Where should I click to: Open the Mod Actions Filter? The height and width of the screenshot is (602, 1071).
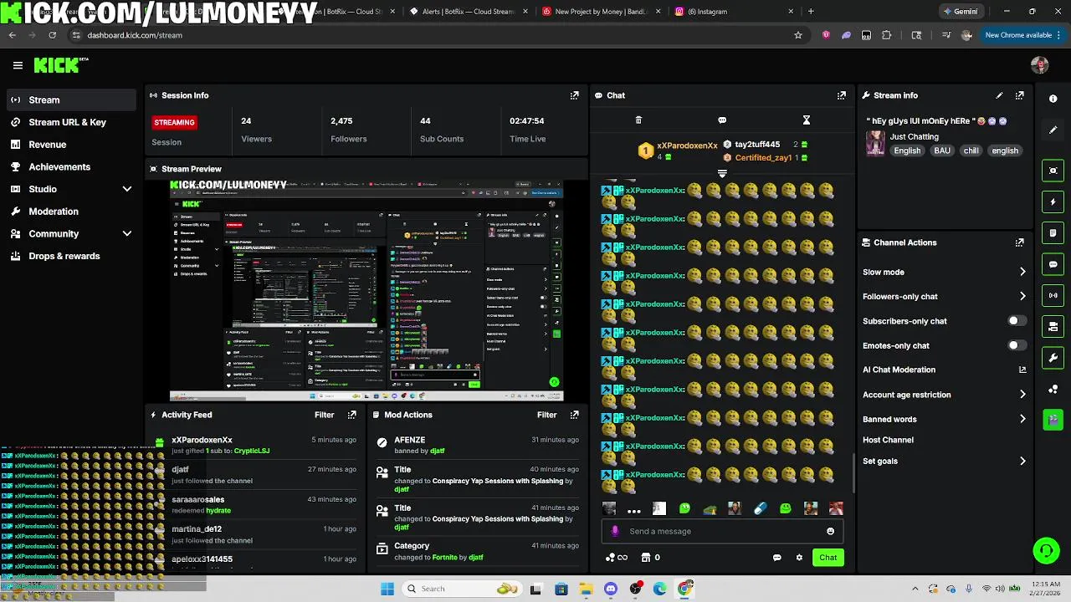pos(546,415)
